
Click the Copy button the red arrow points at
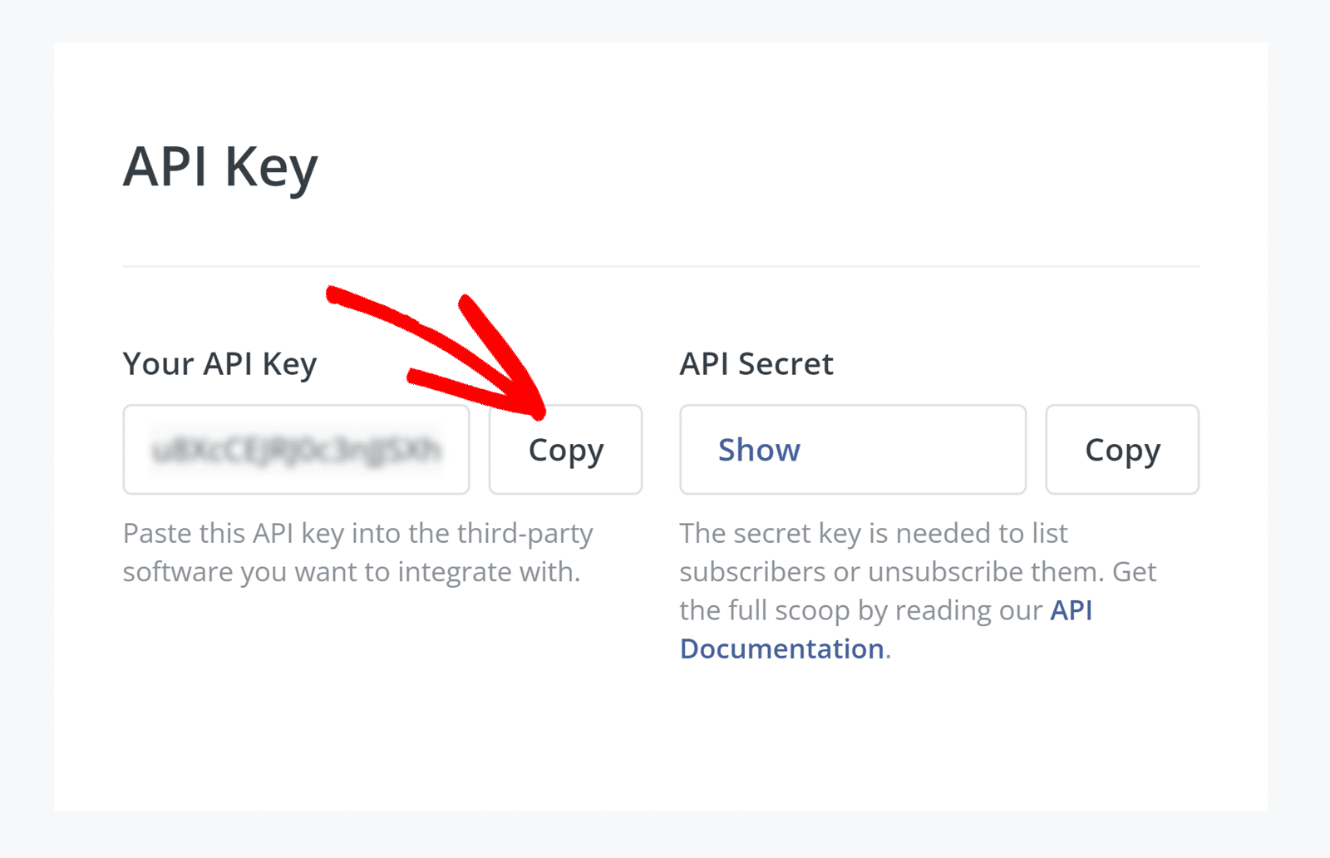564,450
